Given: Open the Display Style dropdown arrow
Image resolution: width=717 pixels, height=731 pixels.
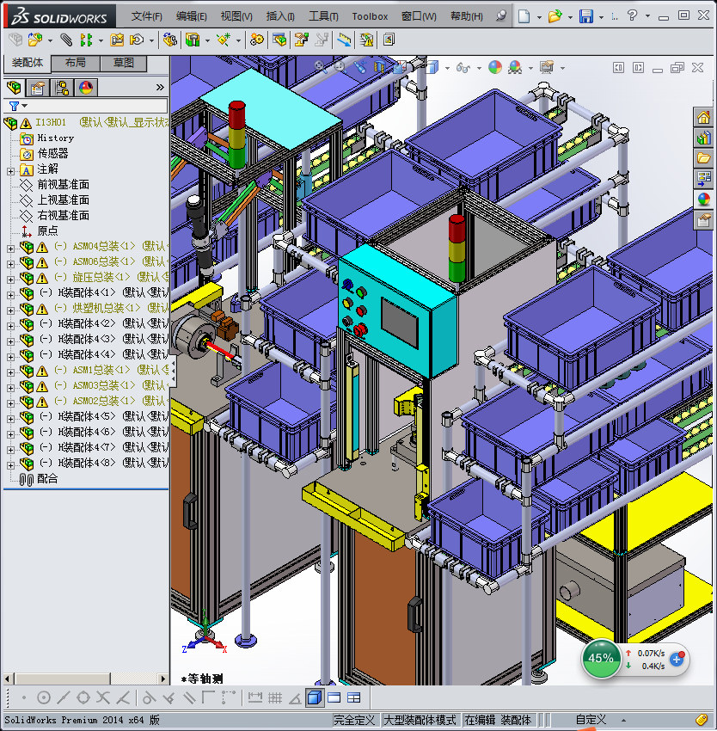Looking at the screenshot, I should tap(448, 68).
